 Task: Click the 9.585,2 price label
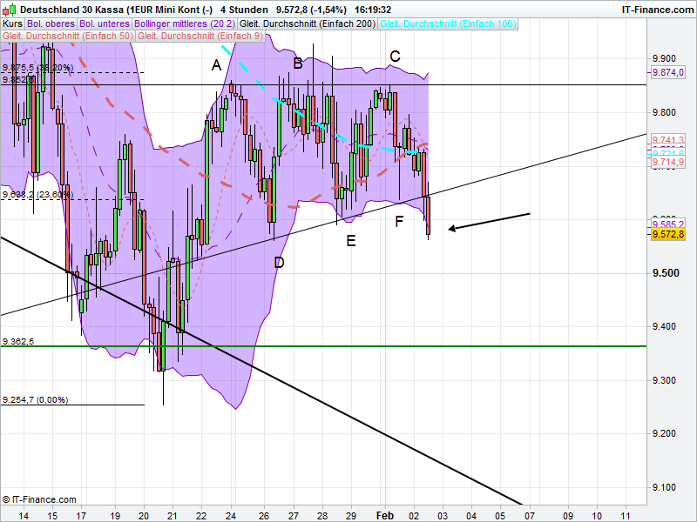click(669, 224)
